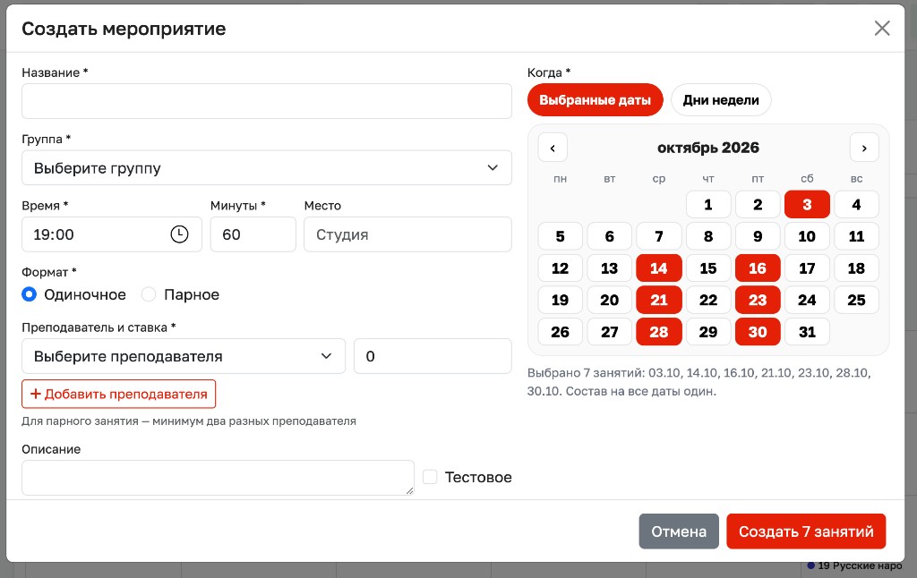Viewport: 917px width, 578px height.
Task: Select October 26 in calendar
Action: point(561,332)
